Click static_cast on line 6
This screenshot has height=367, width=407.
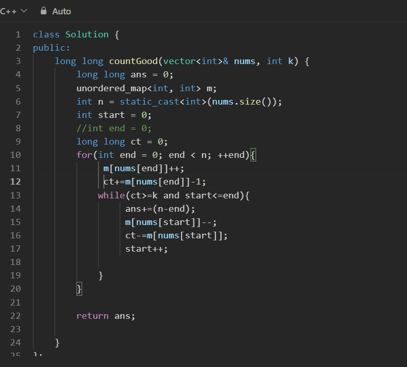tap(149, 101)
